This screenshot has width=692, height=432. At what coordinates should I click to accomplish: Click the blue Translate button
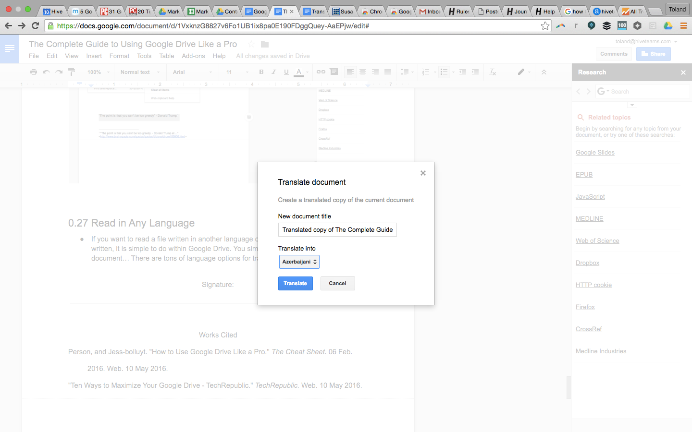pyautogui.click(x=295, y=283)
